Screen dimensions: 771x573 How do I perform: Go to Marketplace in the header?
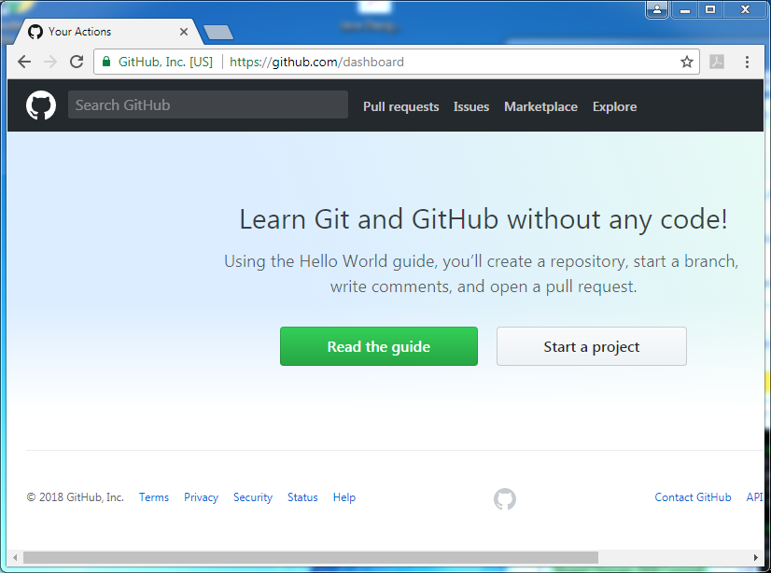click(x=540, y=106)
